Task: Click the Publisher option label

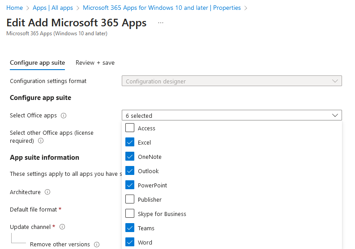Action: pos(150,200)
